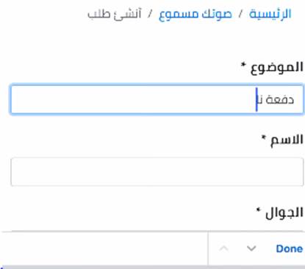Viewport: 305px width, 269px height.
Task: Click into the empty الاسم input field
Action: point(157,172)
